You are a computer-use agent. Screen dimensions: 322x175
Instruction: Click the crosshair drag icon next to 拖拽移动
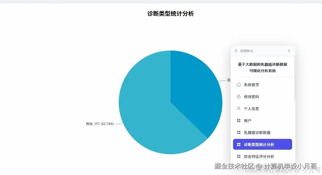235,51
